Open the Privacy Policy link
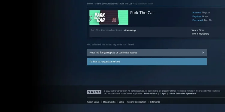 pyautogui.click(x=150, y=93)
